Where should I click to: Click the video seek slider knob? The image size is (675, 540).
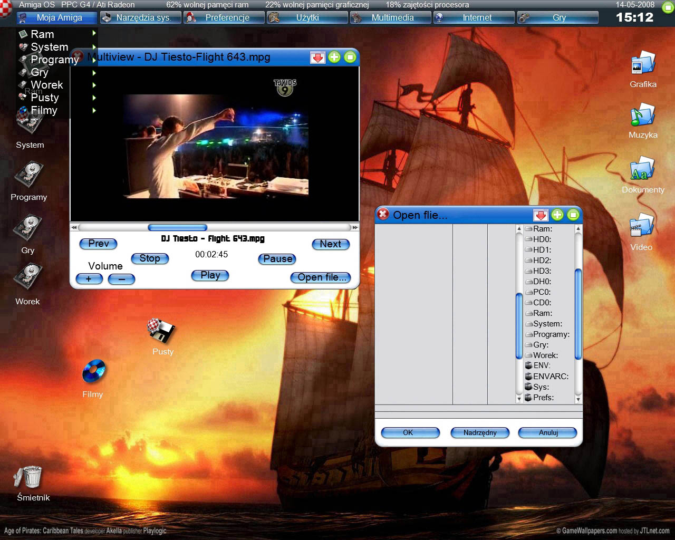click(177, 227)
